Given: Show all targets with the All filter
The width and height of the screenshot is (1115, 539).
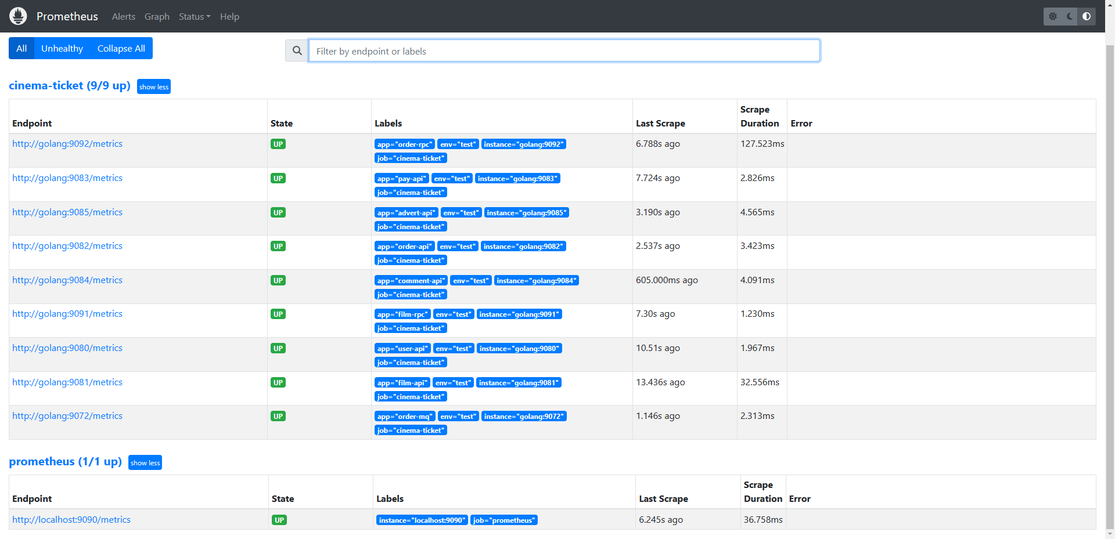Looking at the screenshot, I should tap(21, 48).
